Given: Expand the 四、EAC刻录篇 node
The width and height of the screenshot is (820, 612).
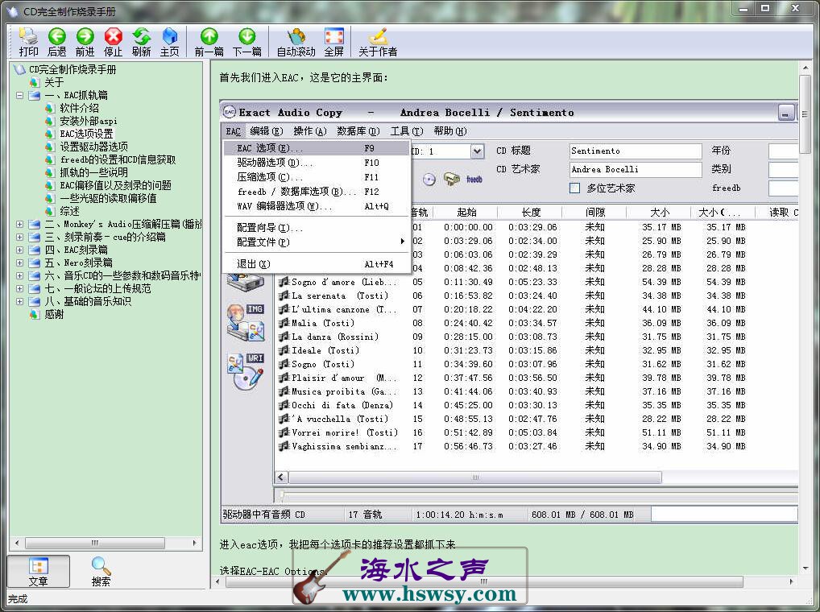Looking at the screenshot, I should [x=19, y=250].
